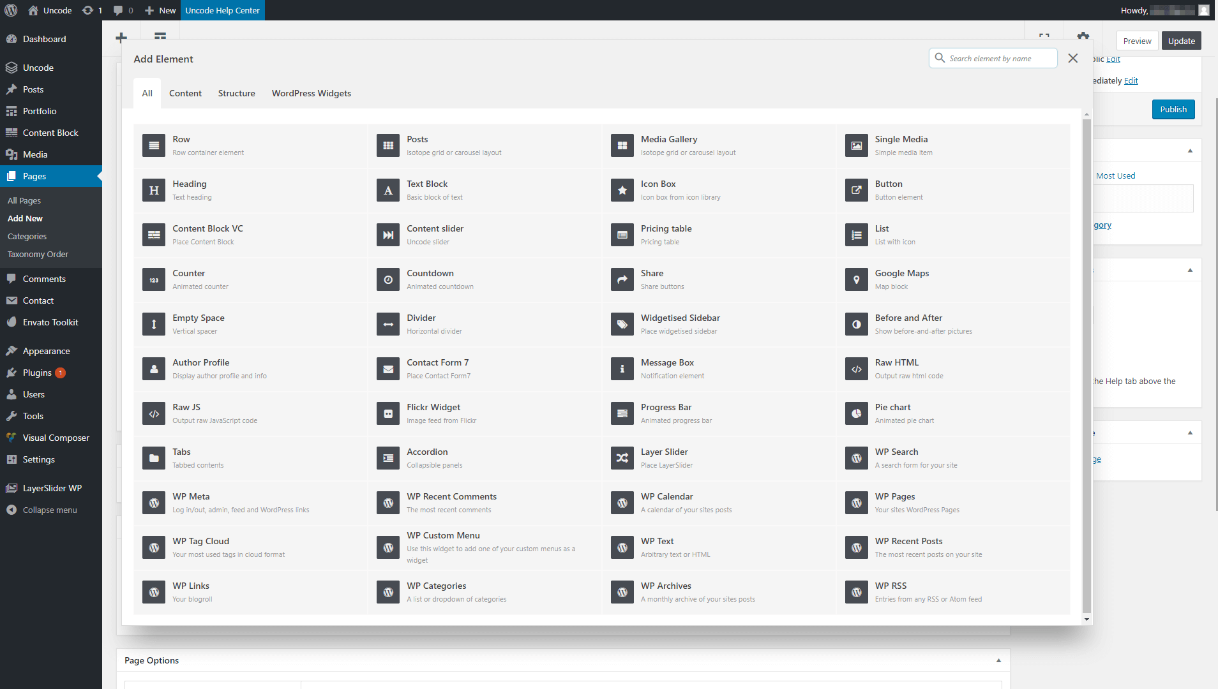The image size is (1218, 689).
Task: Select the Heading element icon
Action: click(x=154, y=190)
